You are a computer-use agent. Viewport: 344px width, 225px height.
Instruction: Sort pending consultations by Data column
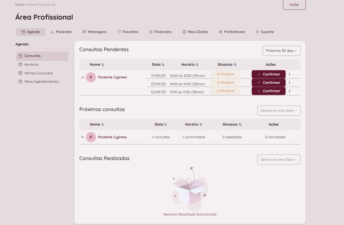[158, 65]
